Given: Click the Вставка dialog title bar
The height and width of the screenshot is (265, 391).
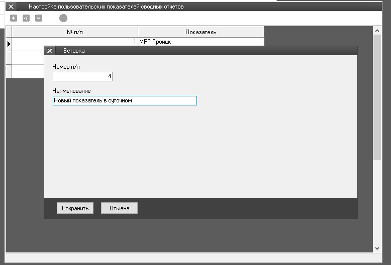Looking at the screenshot, I should tap(201, 51).
